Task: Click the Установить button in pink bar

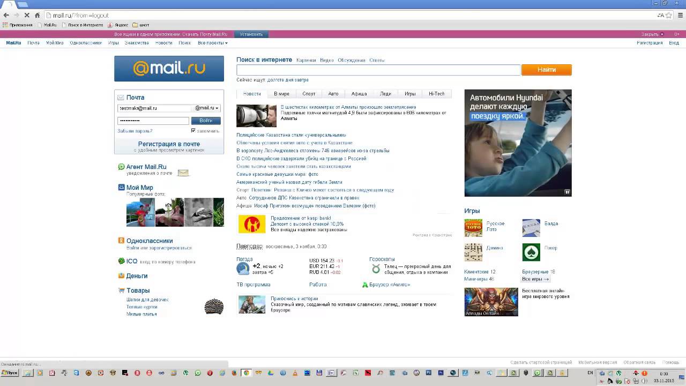Action: 251,34
